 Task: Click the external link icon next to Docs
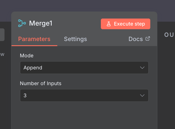point(148,39)
